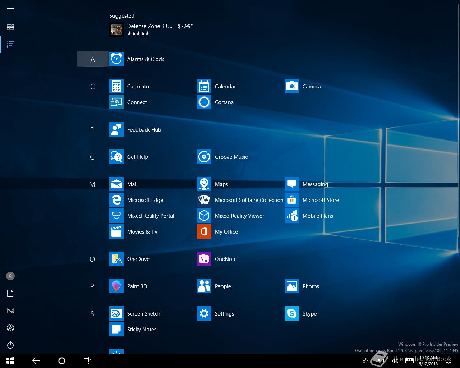
Task: Open suggested Defense Zone 3 app
Action: 151,29
